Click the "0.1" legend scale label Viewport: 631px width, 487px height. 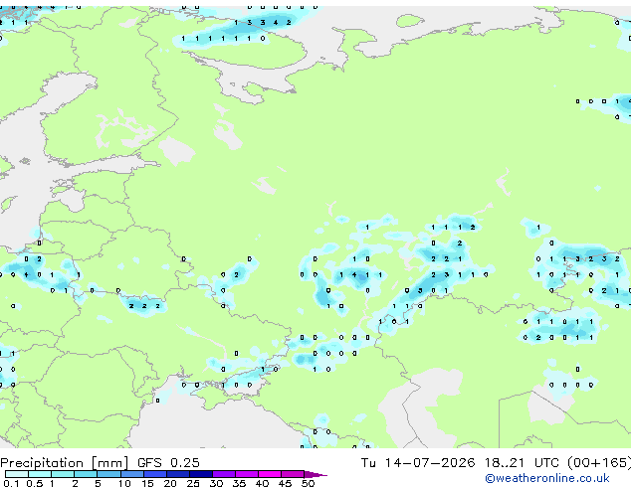click(11, 483)
